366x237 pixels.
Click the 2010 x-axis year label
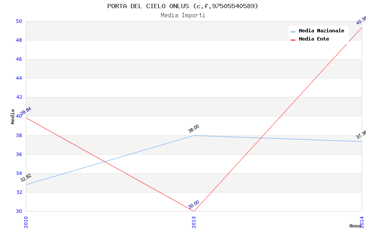(x=26, y=222)
